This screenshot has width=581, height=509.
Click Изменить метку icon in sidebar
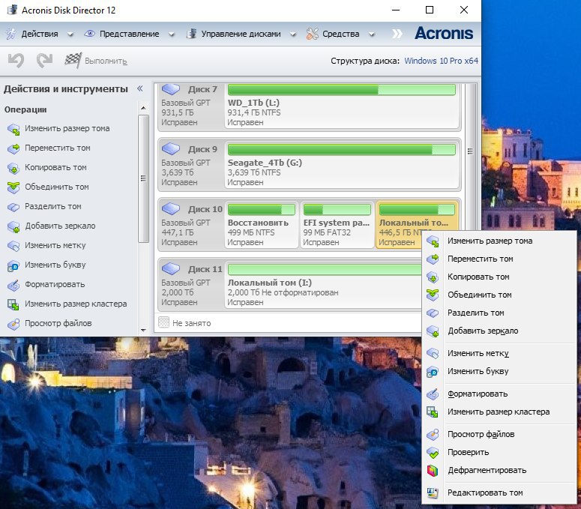tap(13, 246)
